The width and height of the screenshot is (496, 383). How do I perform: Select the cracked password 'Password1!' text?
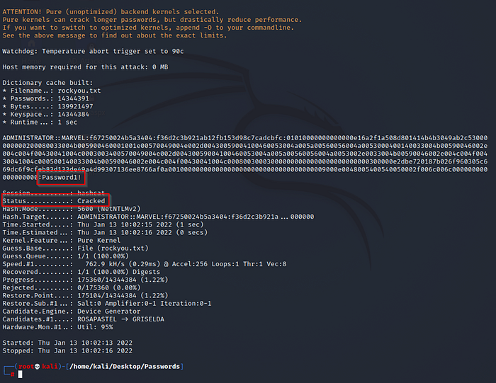(x=62, y=177)
